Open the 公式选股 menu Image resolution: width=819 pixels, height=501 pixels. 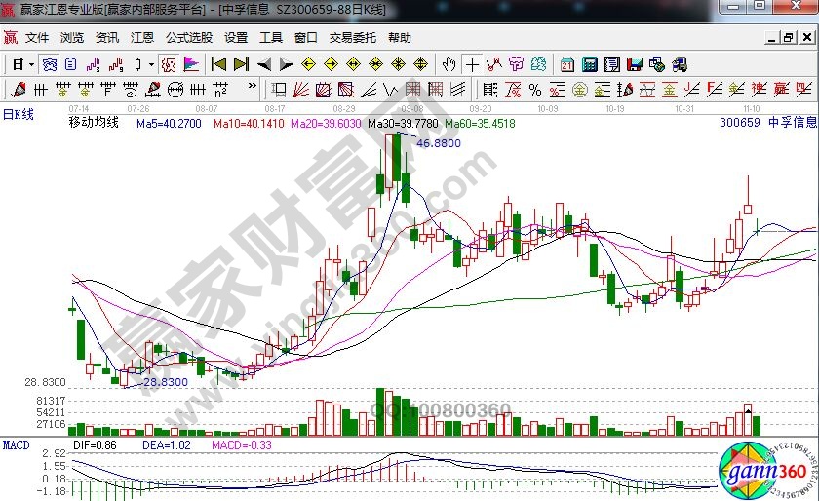pos(188,38)
